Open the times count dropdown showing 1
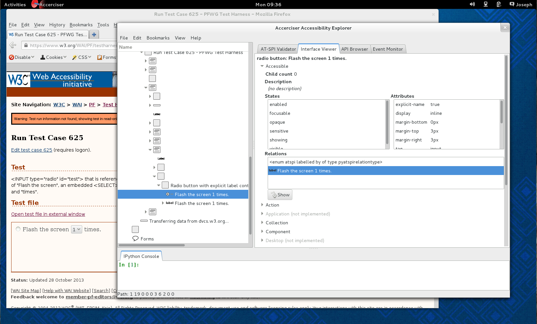Image resolution: width=537 pixels, height=324 pixels. 76,230
